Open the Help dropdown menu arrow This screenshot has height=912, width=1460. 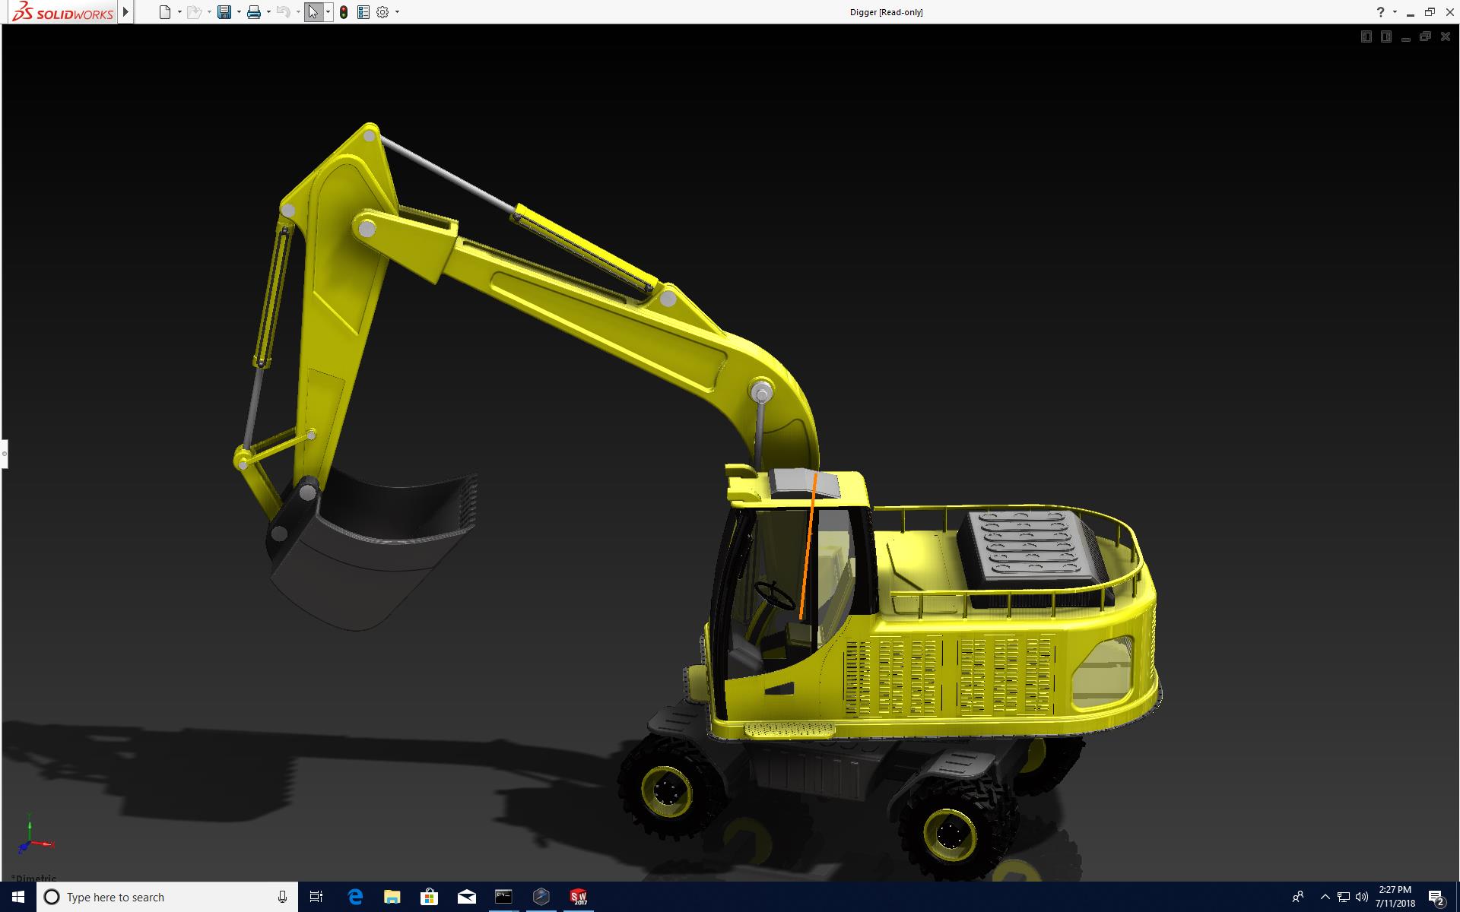pyautogui.click(x=1395, y=12)
